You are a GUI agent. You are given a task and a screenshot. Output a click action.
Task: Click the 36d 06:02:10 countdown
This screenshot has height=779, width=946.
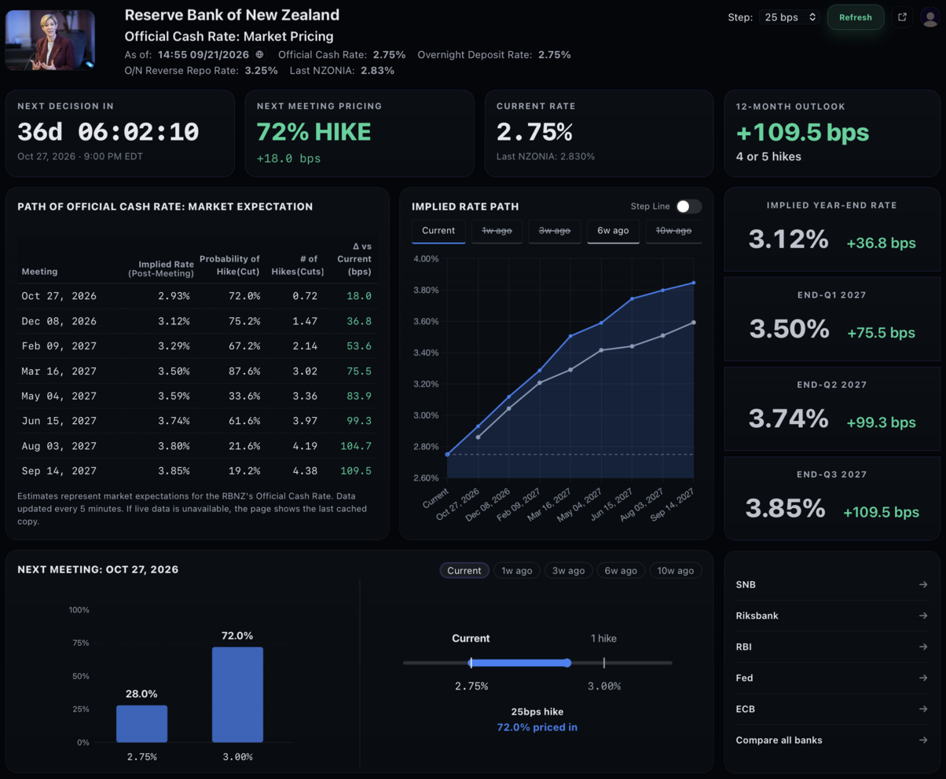(x=108, y=131)
